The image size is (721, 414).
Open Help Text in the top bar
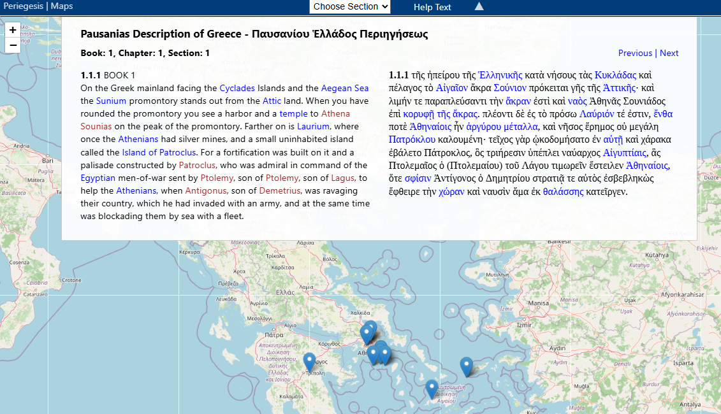(432, 7)
